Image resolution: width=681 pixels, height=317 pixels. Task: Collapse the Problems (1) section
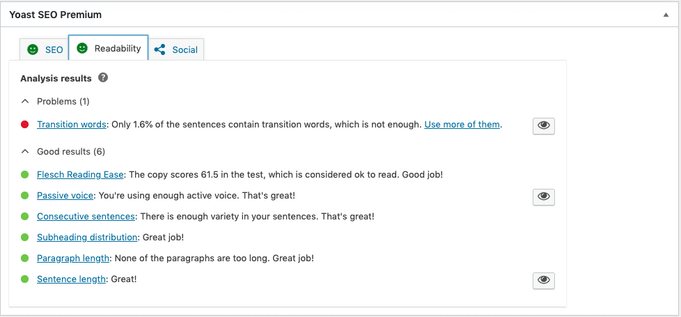click(x=25, y=101)
